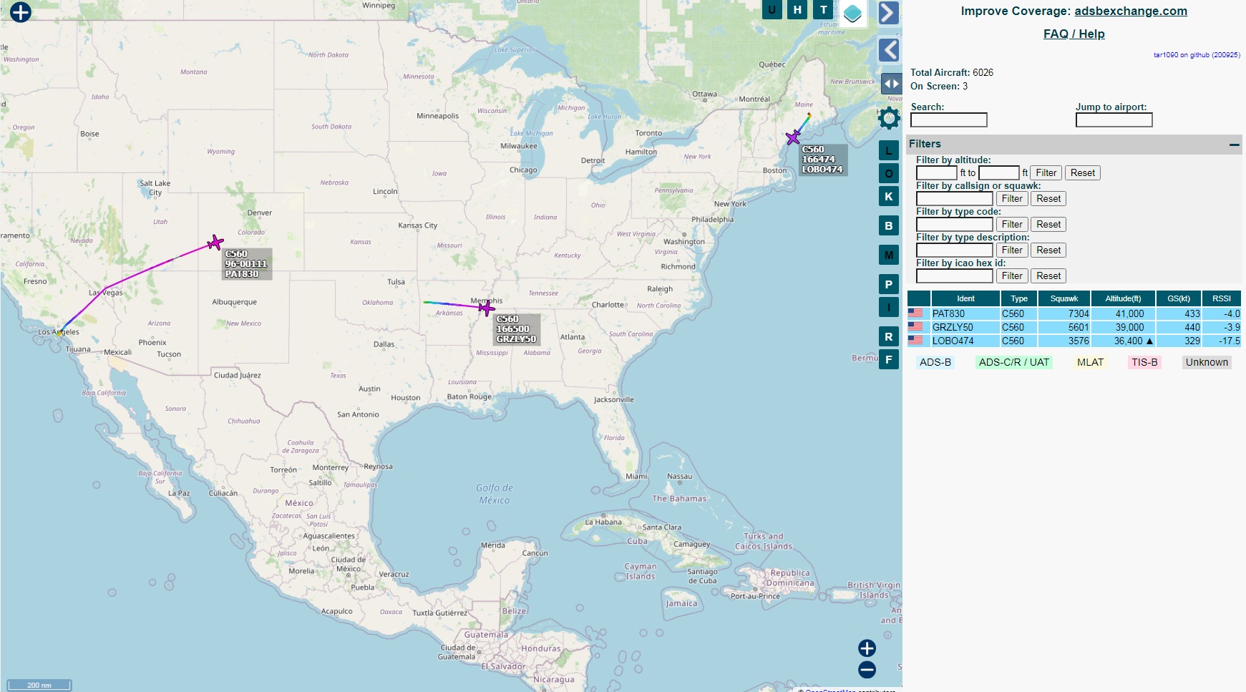
Task: Click the T map toggle button
Action: (x=824, y=10)
